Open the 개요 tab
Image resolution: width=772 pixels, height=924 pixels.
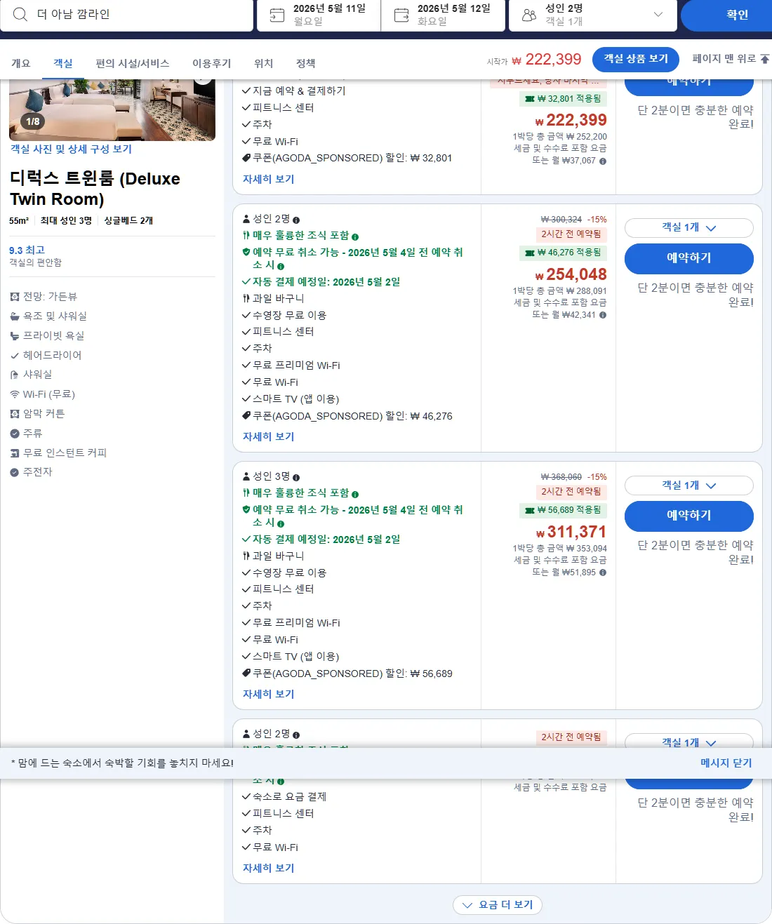pos(21,63)
